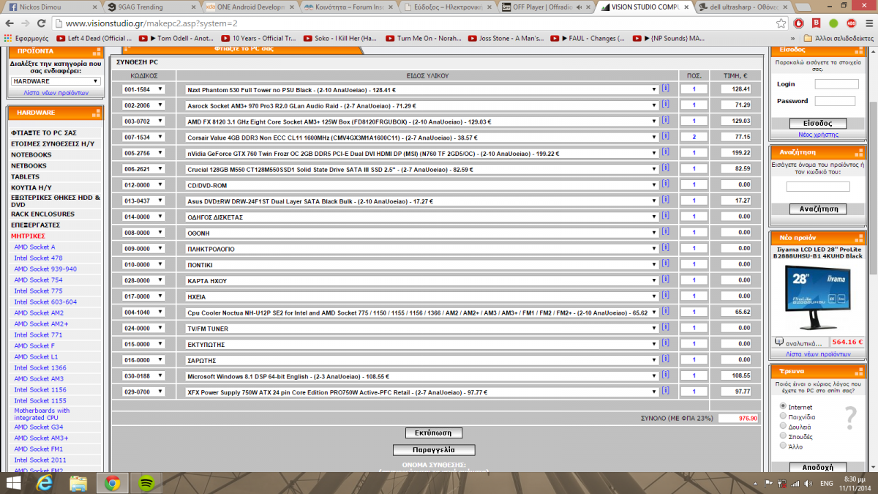Open info icon for Noctua NH-U12P cooler

[666, 311]
